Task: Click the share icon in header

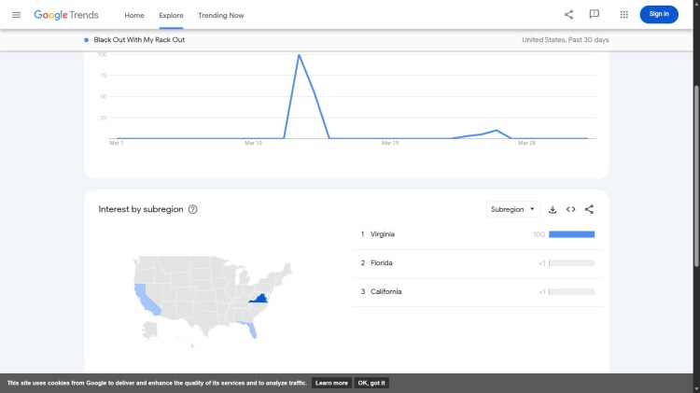Action: pyautogui.click(x=568, y=14)
